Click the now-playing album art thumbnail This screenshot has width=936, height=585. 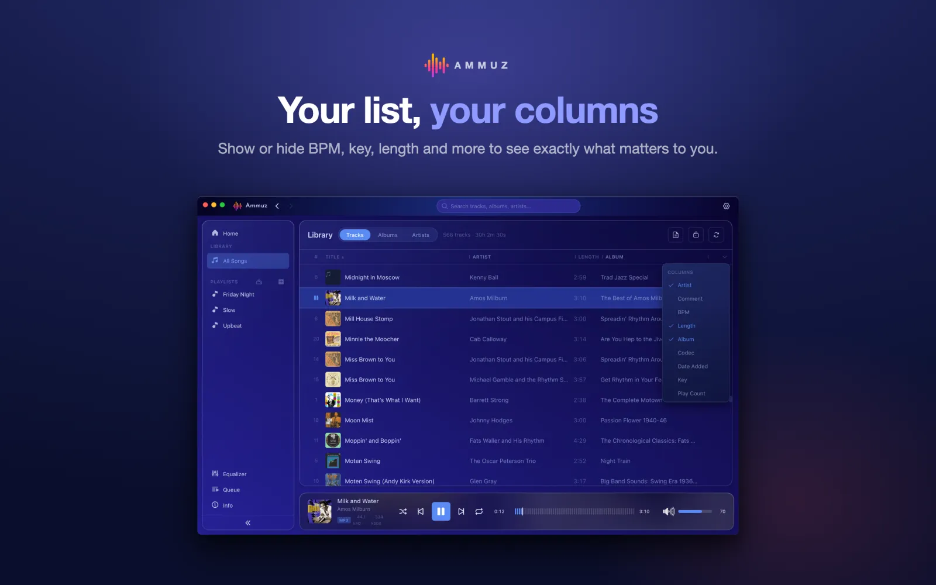click(319, 511)
